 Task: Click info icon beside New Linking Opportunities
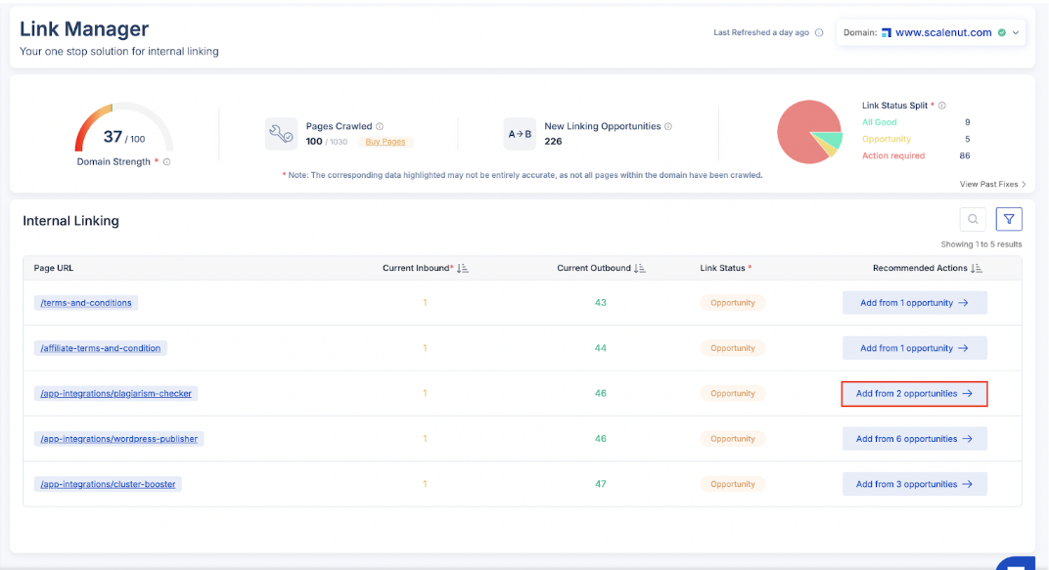[x=668, y=126]
